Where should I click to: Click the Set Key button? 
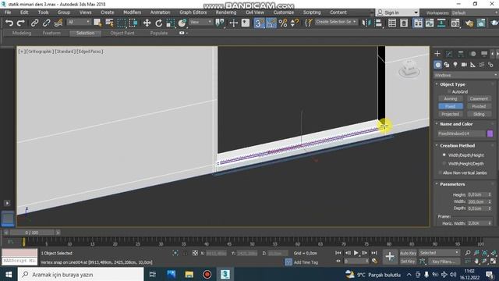click(x=408, y=261)
